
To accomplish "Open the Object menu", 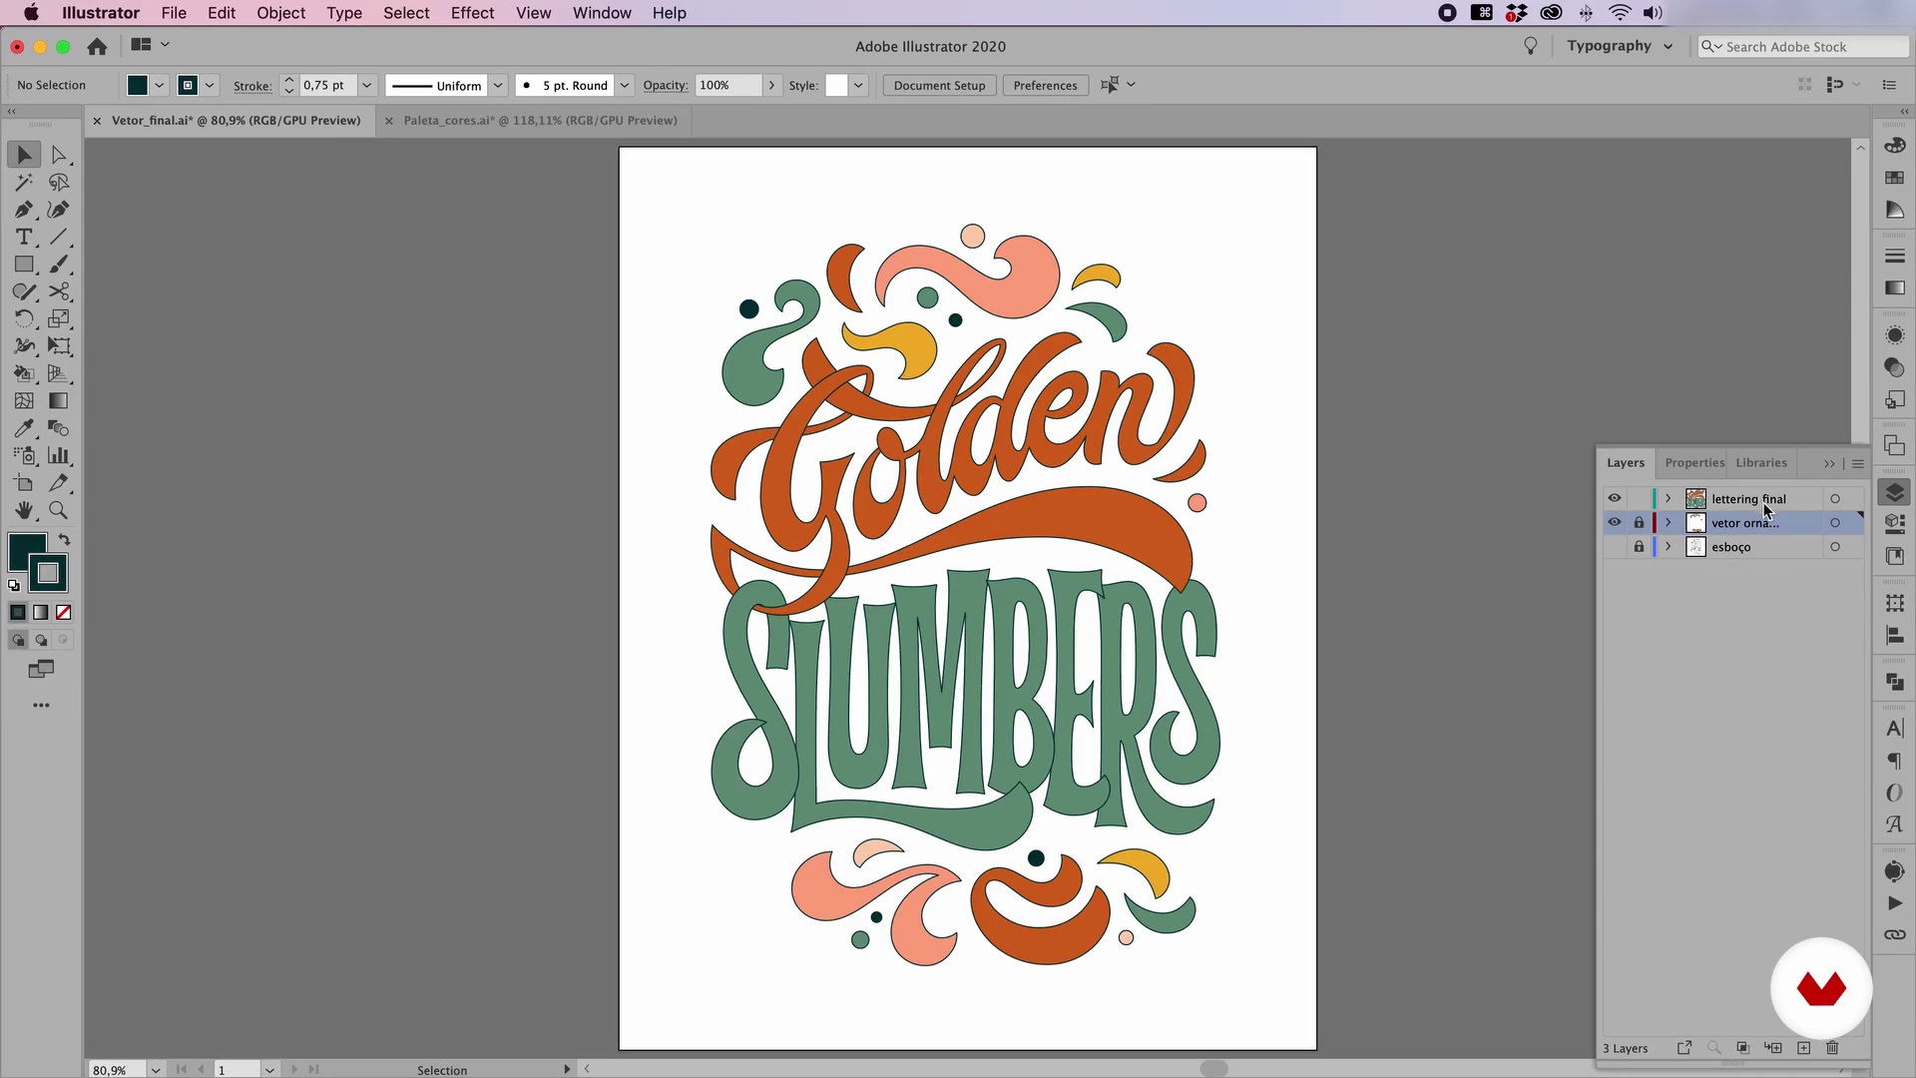I will [x=280, y=13].
